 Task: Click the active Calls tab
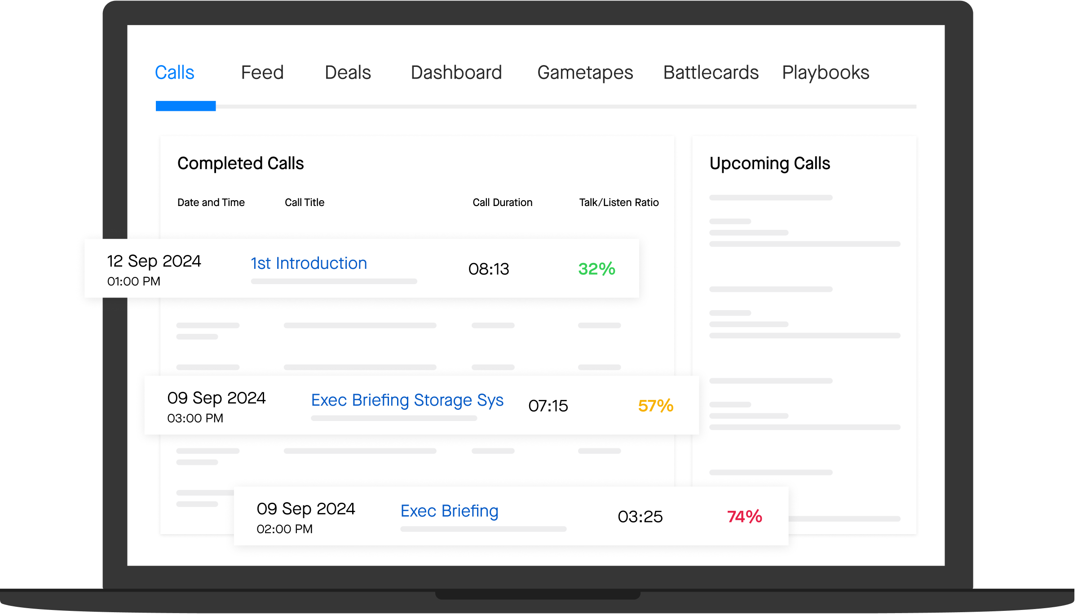coord(175,72)
